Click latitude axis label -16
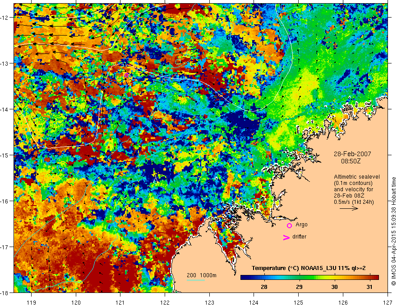The image size is (397, 306). (x=5, y=201)
